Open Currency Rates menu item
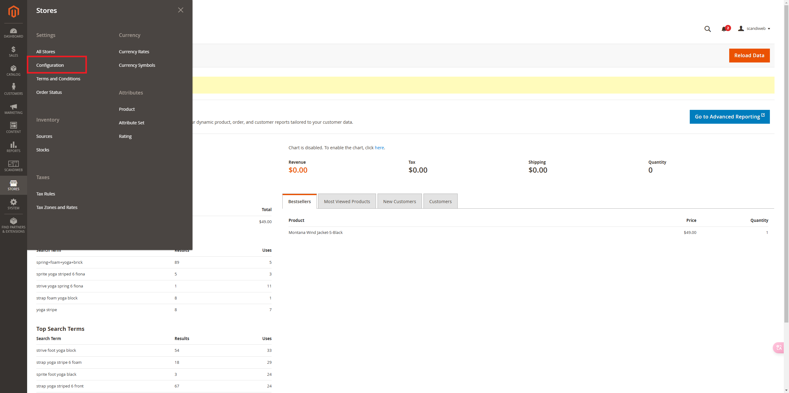The width and height of the screenshot is (789, 393). pyautogui.click(x=134, y=52)
